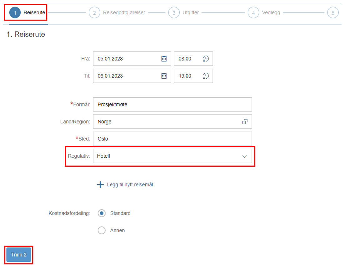Click the Land/Region field containing Norge
This screenshot has width=345, height=269.
click(172, 121)
